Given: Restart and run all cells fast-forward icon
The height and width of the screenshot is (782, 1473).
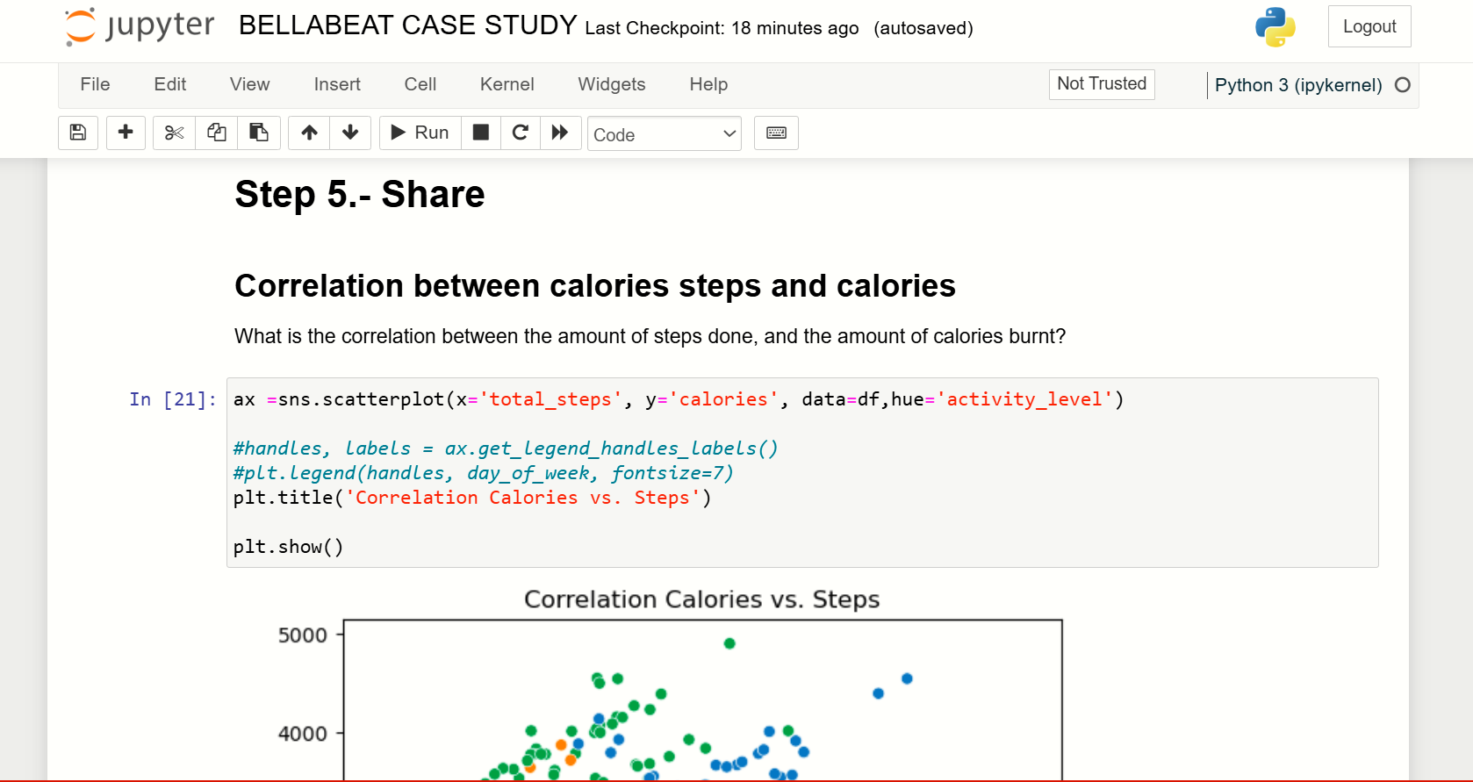Looking at the screenshot, I should (x=560, y=133).
